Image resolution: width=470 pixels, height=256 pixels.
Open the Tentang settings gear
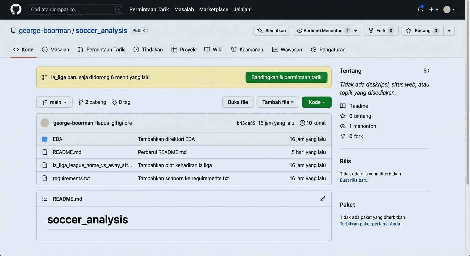[x=426, y=71]
